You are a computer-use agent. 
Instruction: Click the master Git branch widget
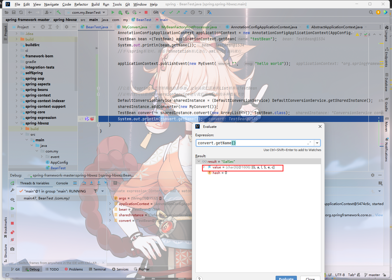pos(372,275)
